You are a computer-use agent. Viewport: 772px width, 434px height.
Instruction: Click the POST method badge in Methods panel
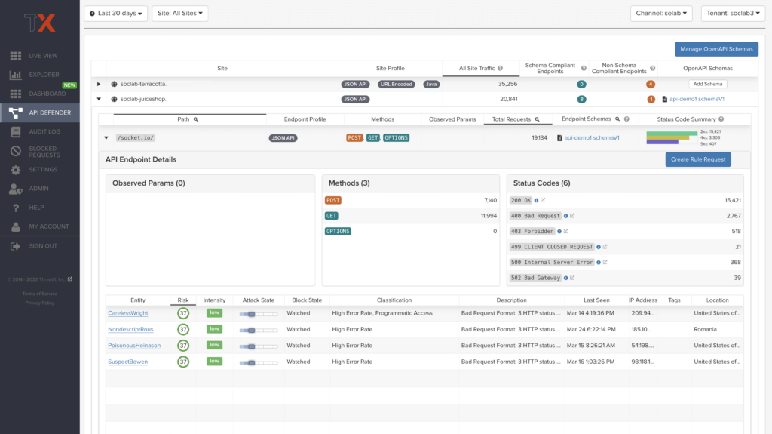pyautogui.click(x=333, y=200)
